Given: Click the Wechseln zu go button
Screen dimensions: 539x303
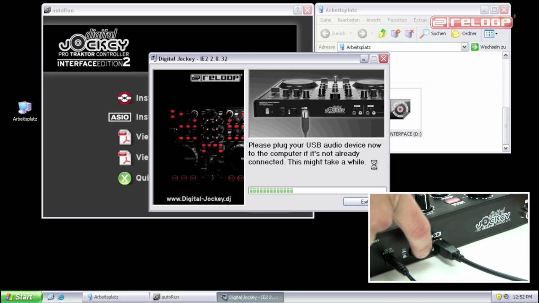Looking at the screenshot, I should tap(488, 47).
